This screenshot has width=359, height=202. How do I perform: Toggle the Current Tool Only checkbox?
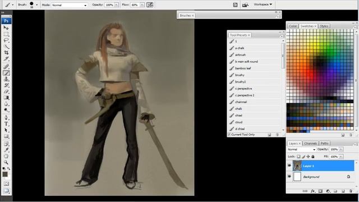click(229, 135)
